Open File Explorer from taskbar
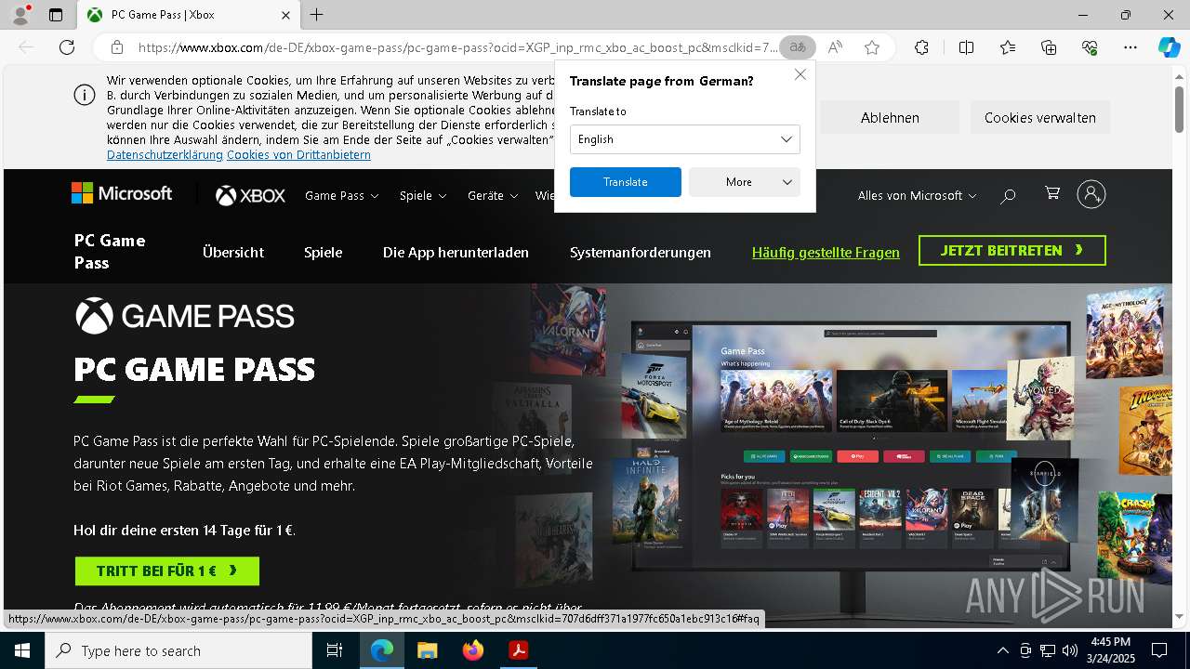The image size is (1190, 669). pyautogui.click(x=427, y=650)
